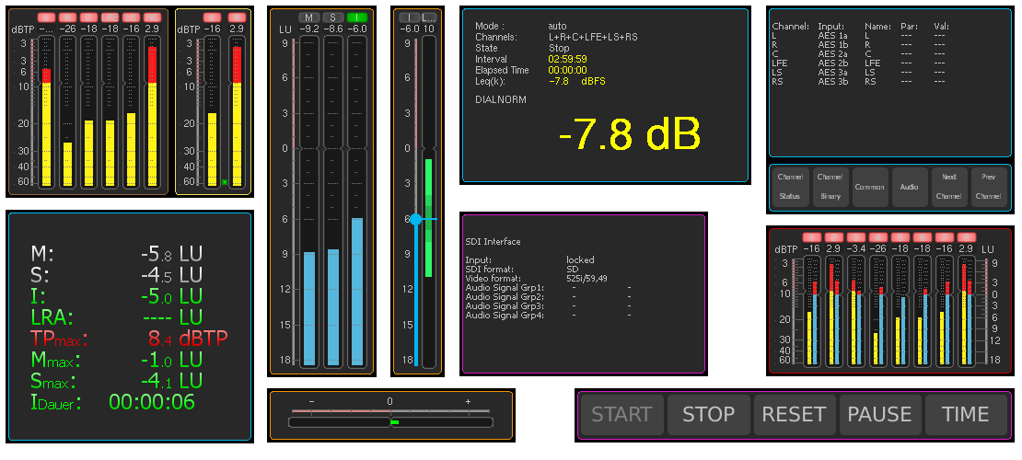The height and width of the screenshot is (460, 1022).
Task: Click the -8.6 value under the S button
Action: 333,29
